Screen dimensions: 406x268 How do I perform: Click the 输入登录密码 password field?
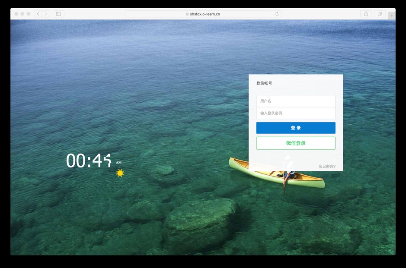[x=296, y=113]
